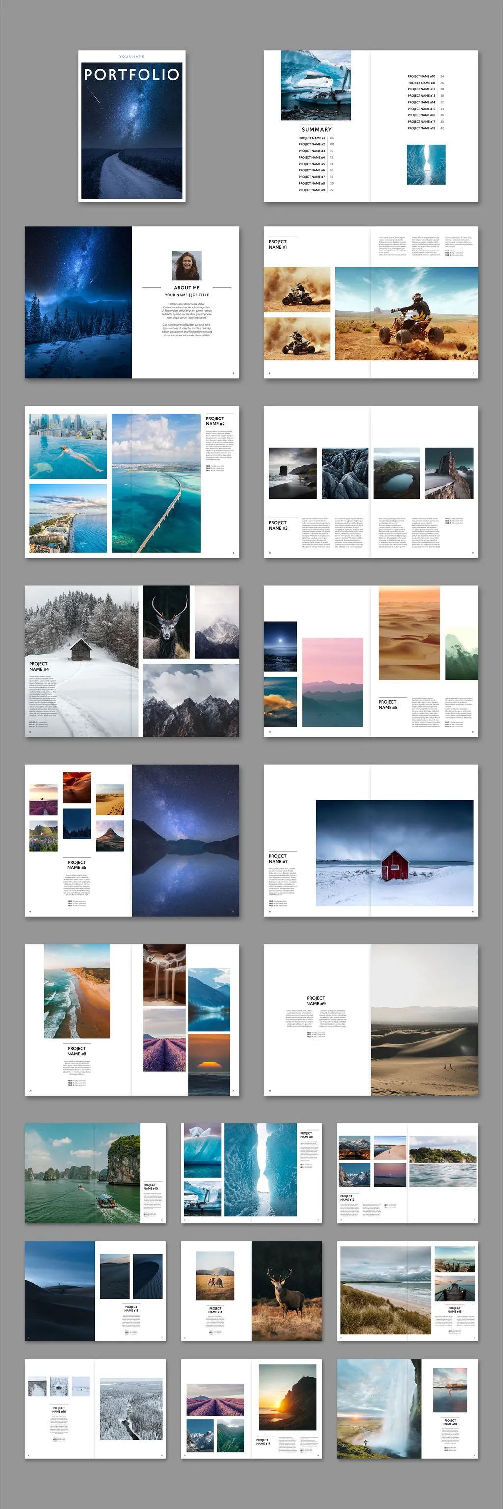
Task: Select the pink sky mountain silhouette photo
Action: point(333,682)
